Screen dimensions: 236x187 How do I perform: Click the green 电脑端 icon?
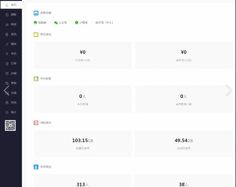click(35, 22)
